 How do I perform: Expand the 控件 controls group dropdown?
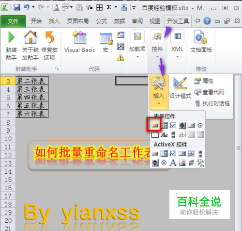tap(157, 56)
